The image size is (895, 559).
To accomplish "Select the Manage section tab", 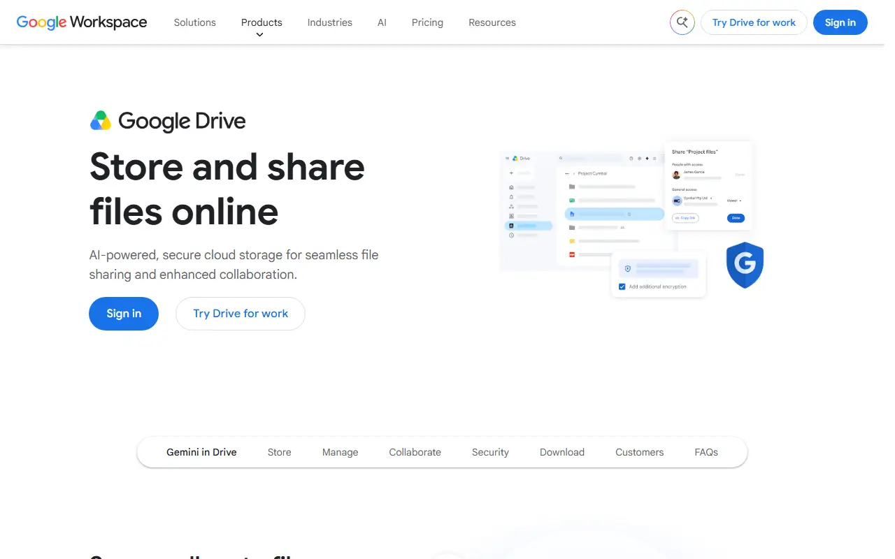I will pyautogui.click(x=341, y=452).
